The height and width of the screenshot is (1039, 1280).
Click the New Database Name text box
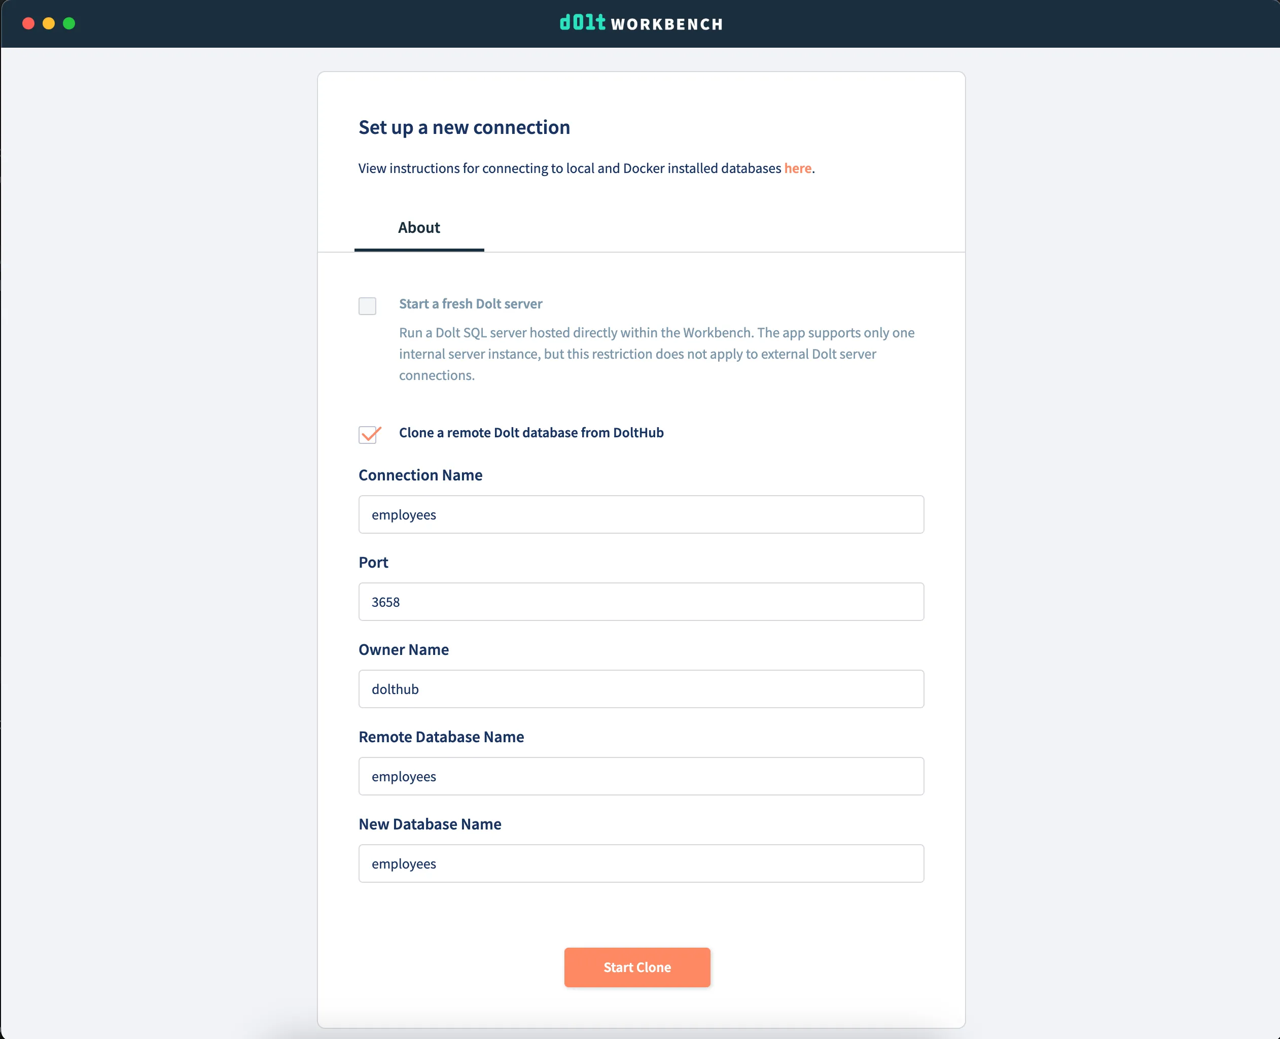pyautogui.click(x=641, y=863)
